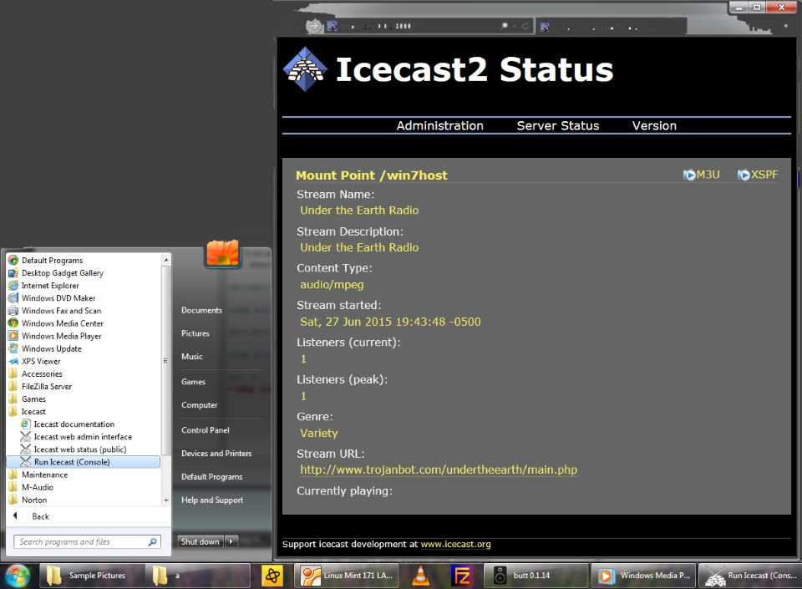The width and height of the screenshot is (802, 589).
Task: Click the Icecast logo in page header
Action: tap(306, 69)
